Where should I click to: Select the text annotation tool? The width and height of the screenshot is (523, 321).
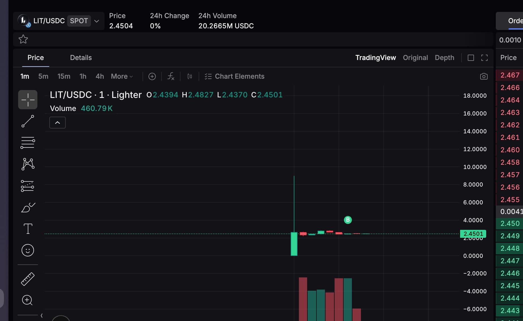click(x=28, y=229)
